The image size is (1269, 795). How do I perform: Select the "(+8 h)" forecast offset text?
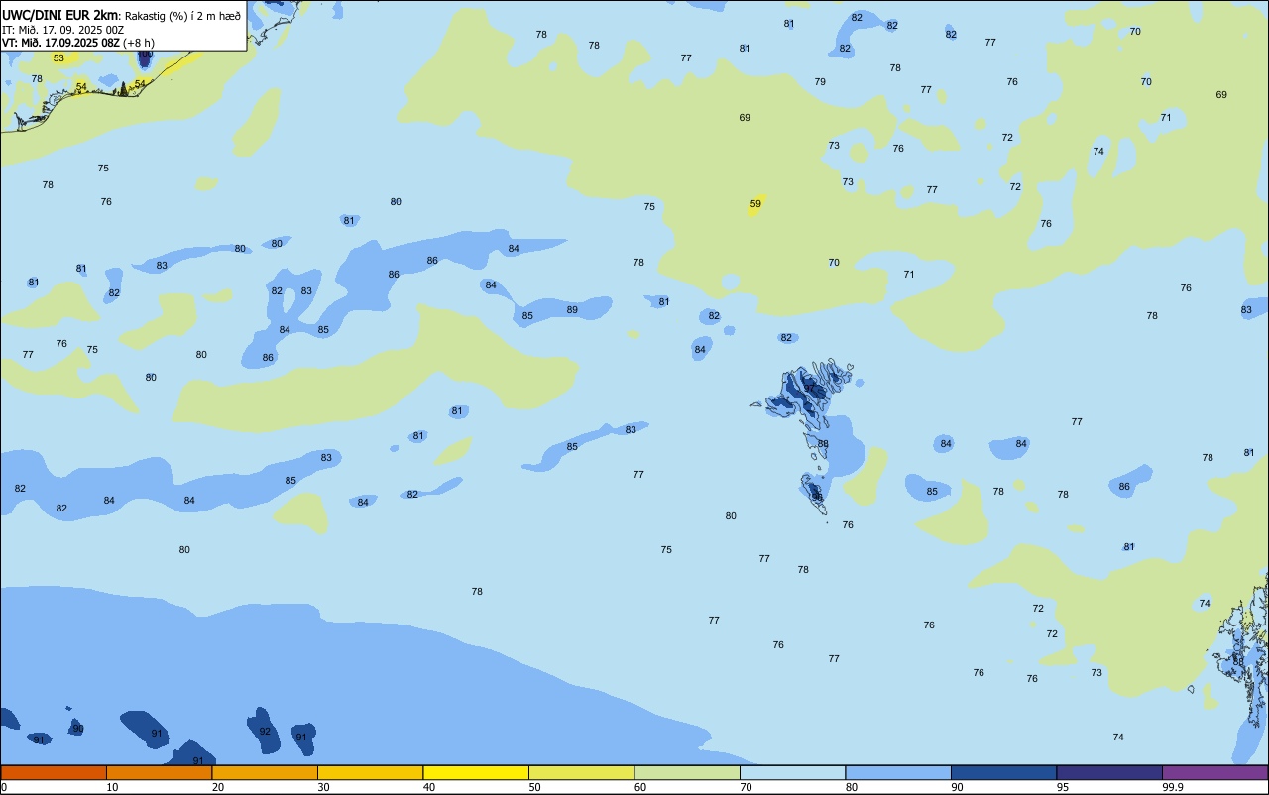tap(138, 43)
